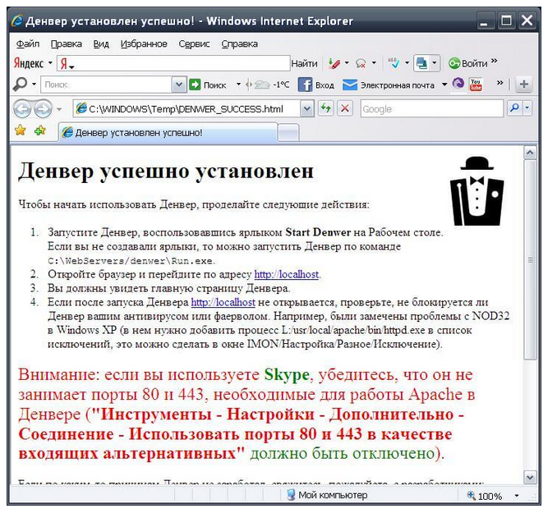Open the Файл menu
Image resolution: width=548 pixels, height=513 pixels.
pos(28,44)
